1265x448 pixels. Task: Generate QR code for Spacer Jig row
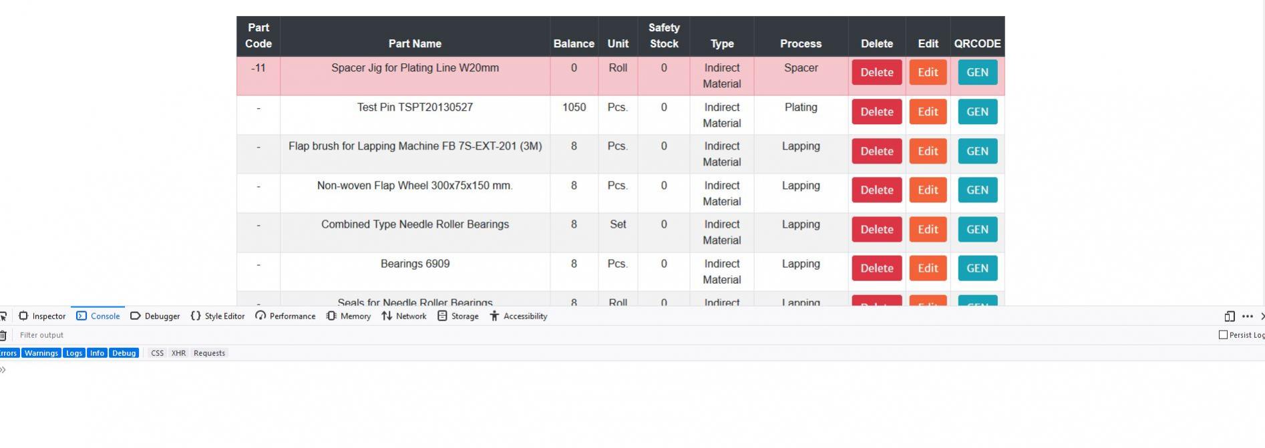click(977, 73)
